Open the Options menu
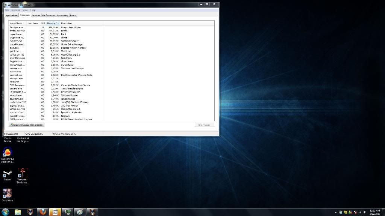This screenshot has width=385, height=216. click(15, 10)
